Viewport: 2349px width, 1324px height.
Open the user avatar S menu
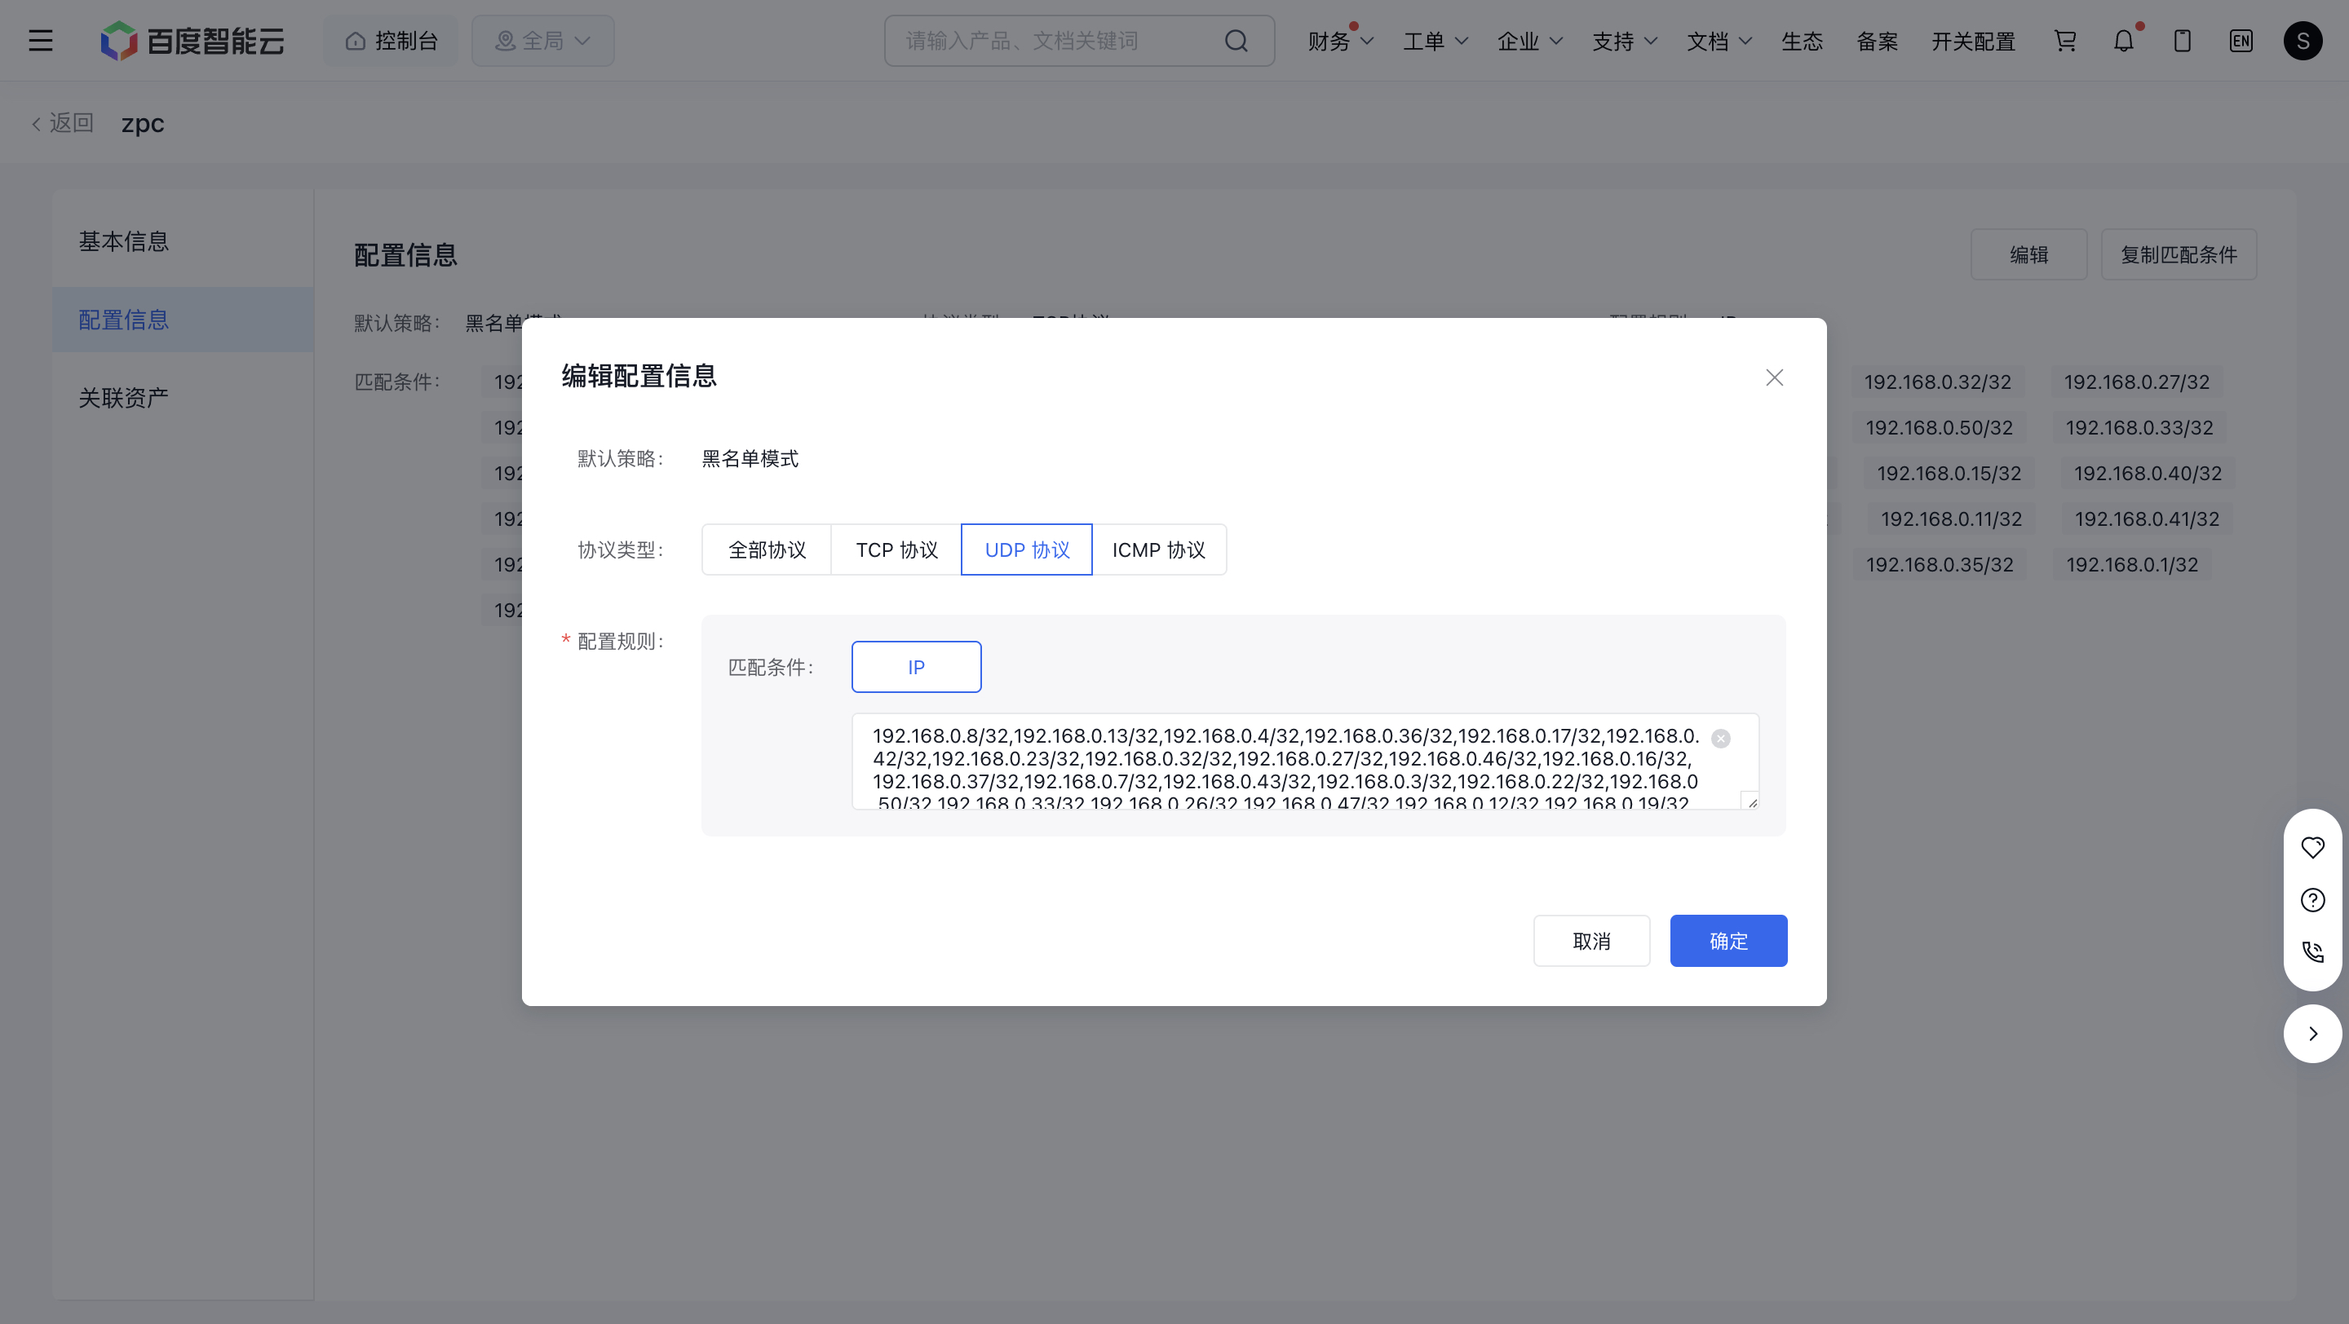[x=2303, y=41]
